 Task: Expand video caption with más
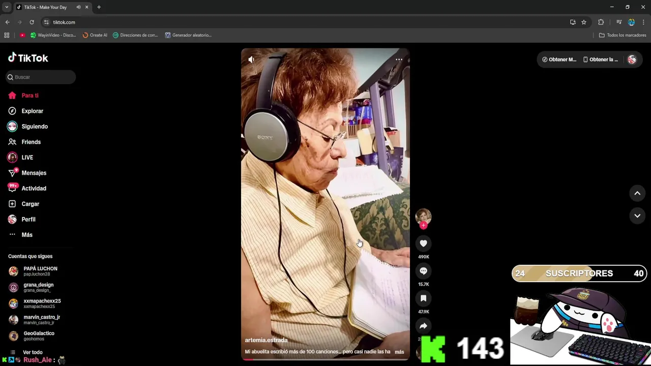coord(399,352)
